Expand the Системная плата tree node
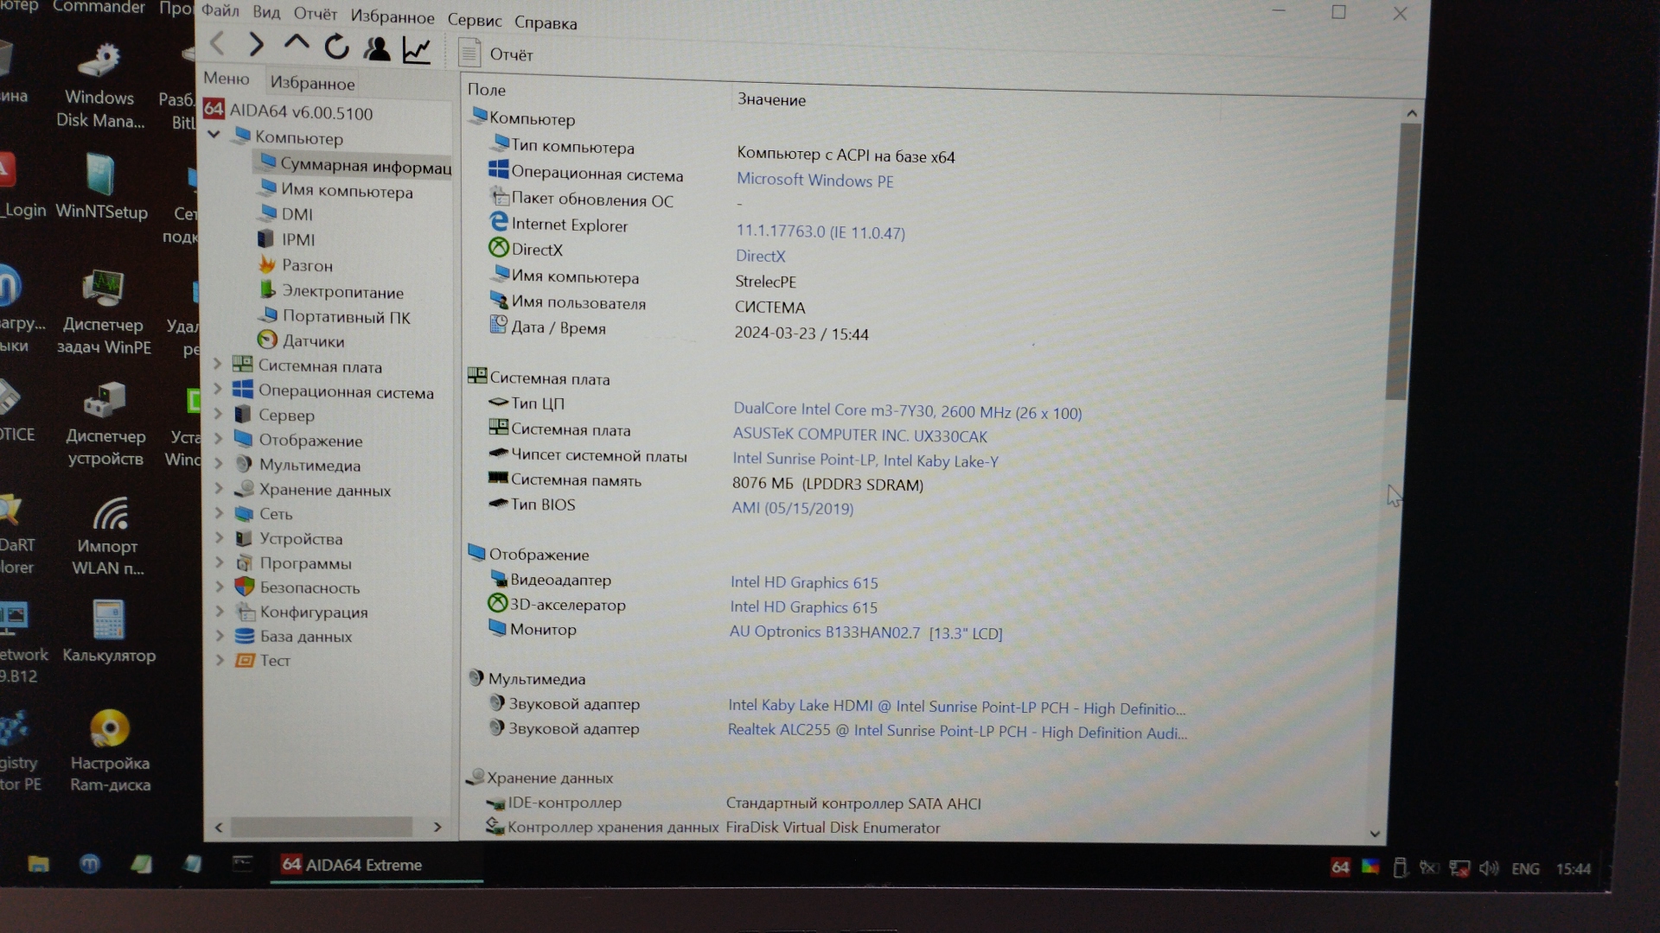1660x933 pixels. pyautogui.click(x=218, y=364)
